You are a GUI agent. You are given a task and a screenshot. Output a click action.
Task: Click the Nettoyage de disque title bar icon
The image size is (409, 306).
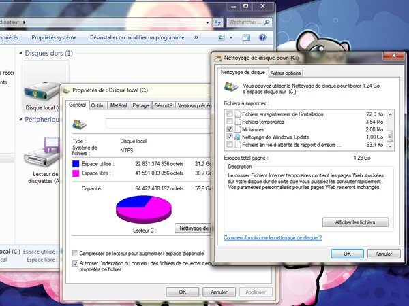(x=218, y=58)
